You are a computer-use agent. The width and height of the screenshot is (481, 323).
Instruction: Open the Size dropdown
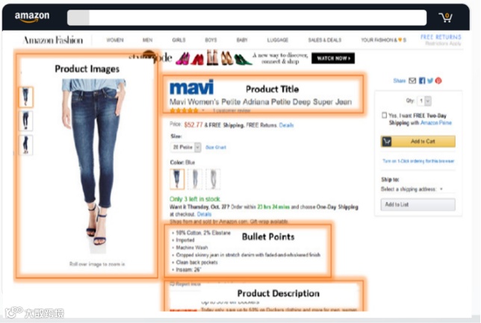click(185, 148)
